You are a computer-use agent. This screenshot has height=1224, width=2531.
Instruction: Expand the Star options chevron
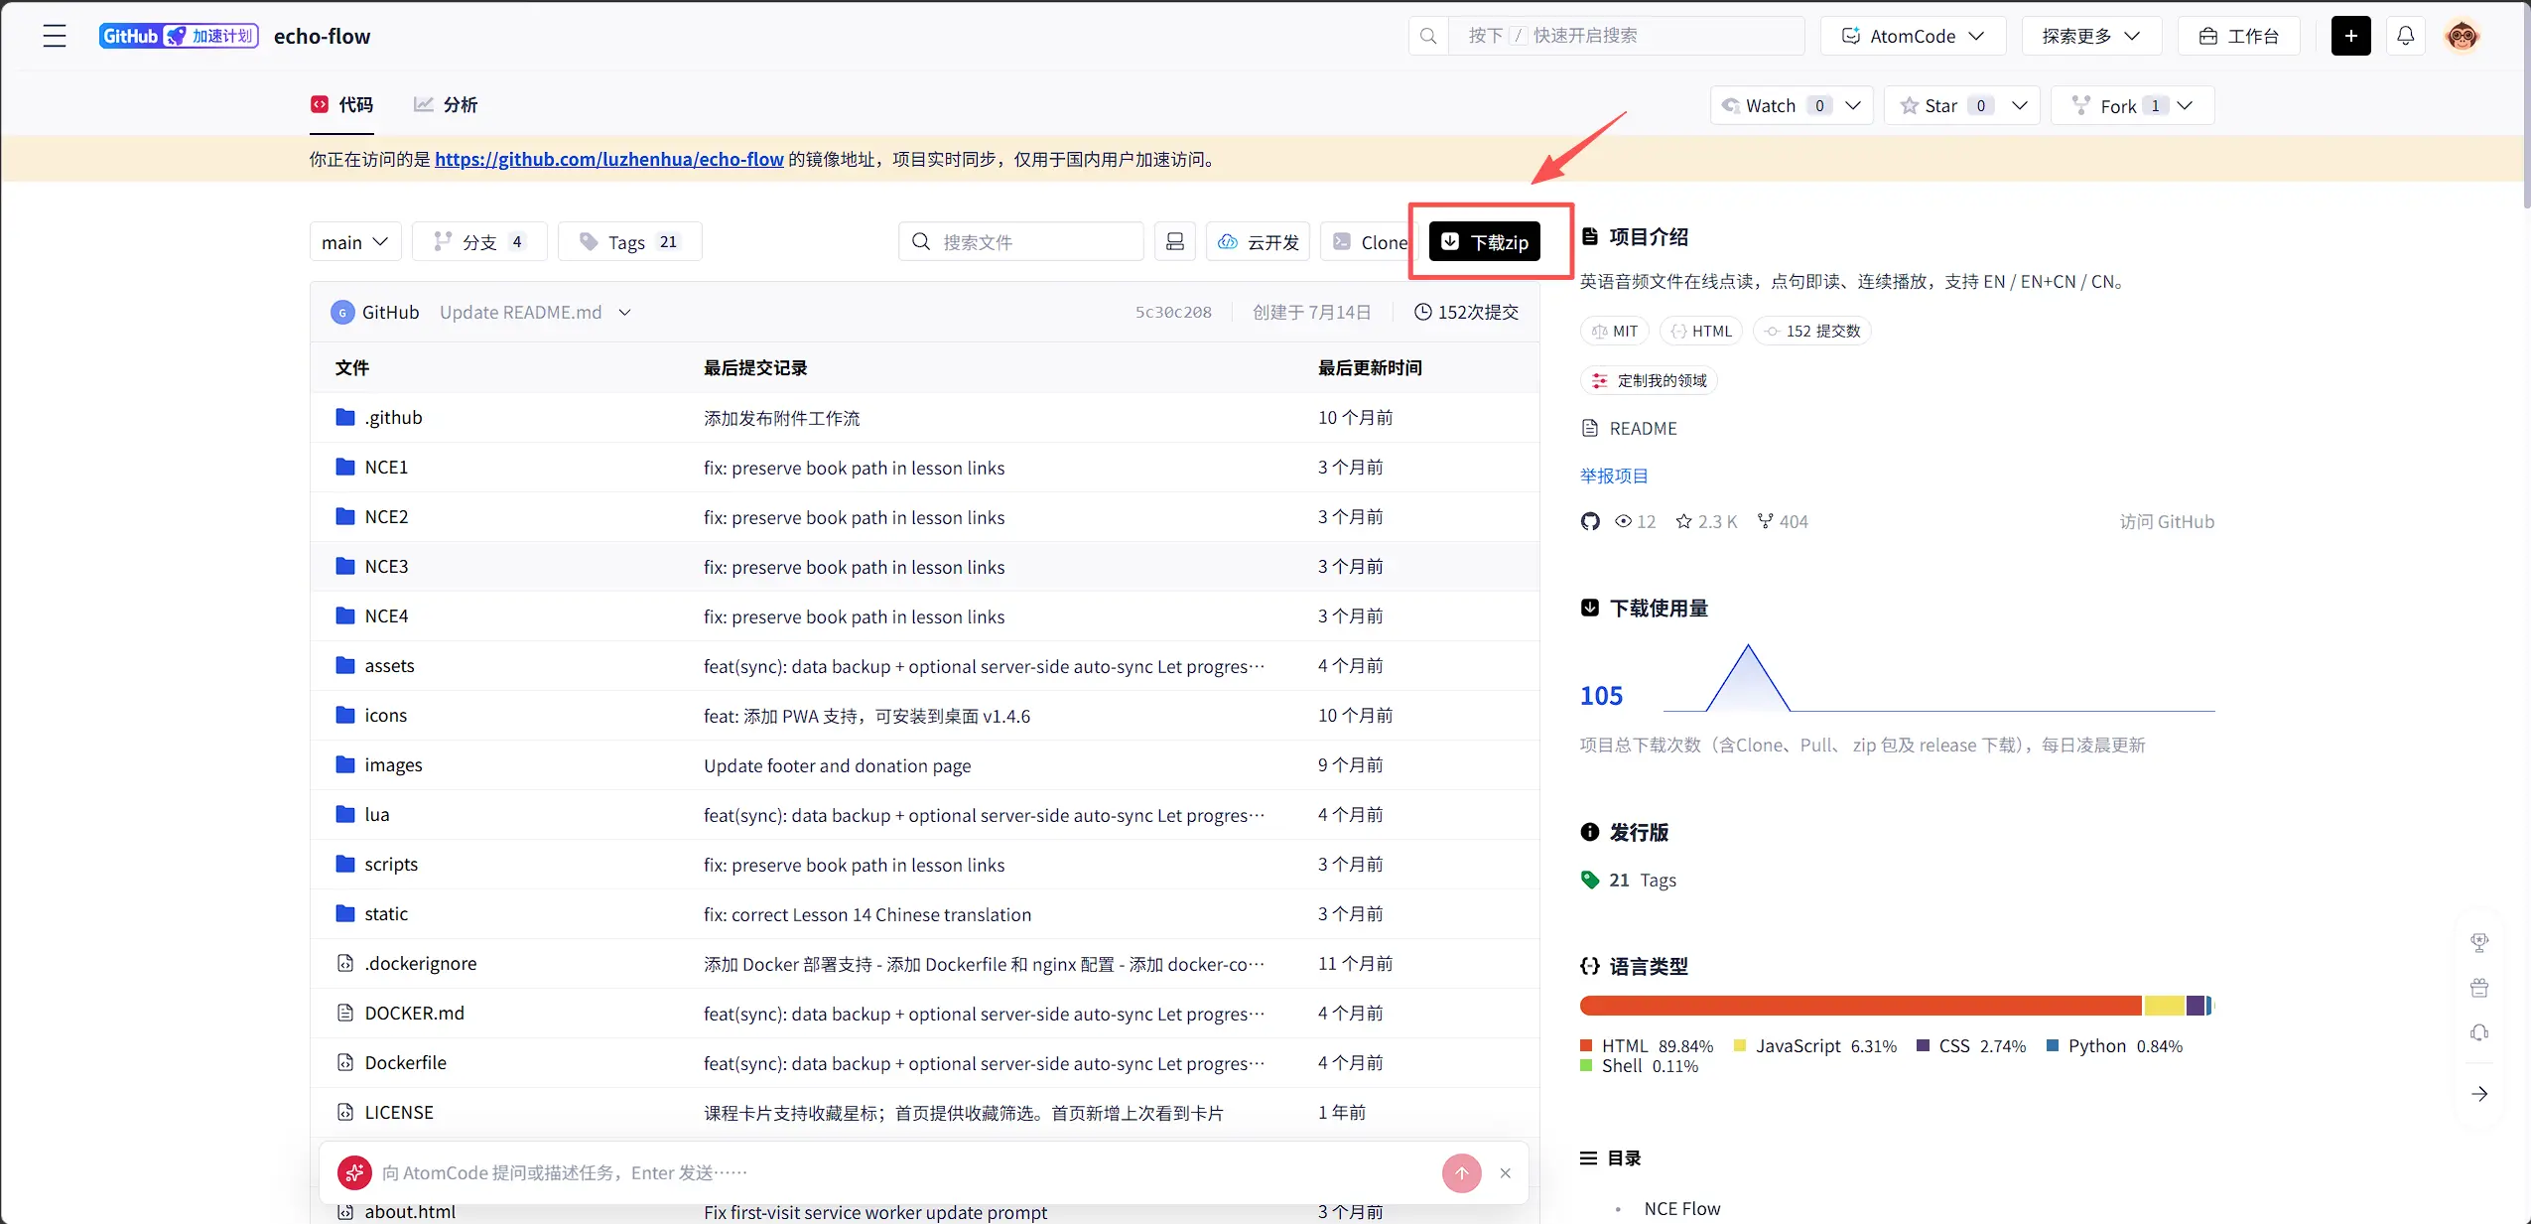pyautogui.click(x=2019, y=106)
